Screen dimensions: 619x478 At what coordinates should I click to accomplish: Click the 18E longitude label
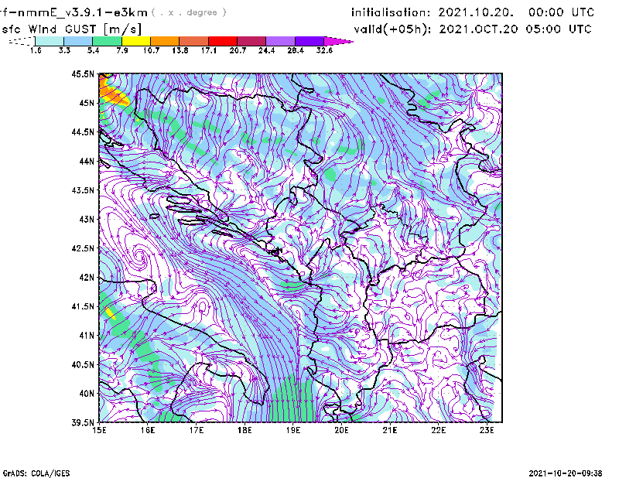245,430
